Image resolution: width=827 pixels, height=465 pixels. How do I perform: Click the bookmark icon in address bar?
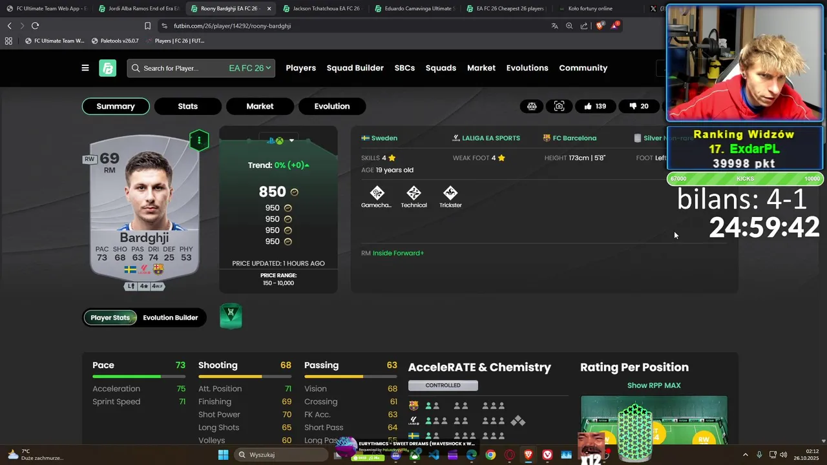[147, 26]
